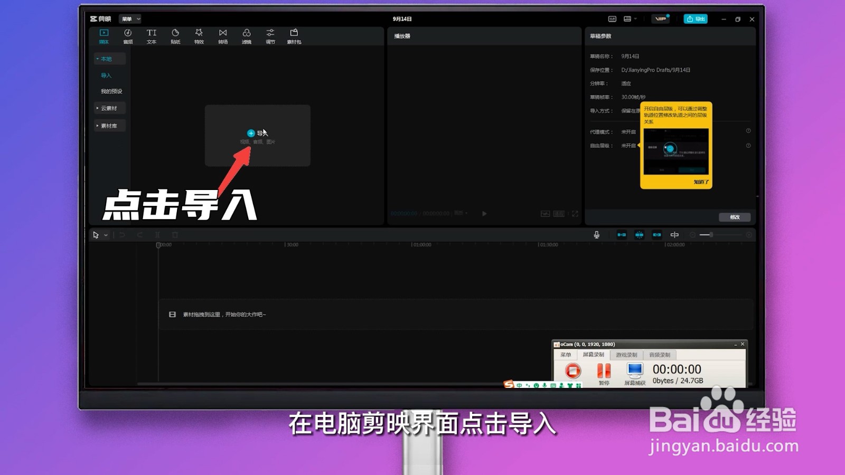The image size is (845, 475).
Task: Play the preview in the player panel
Action: pos(484,214)
